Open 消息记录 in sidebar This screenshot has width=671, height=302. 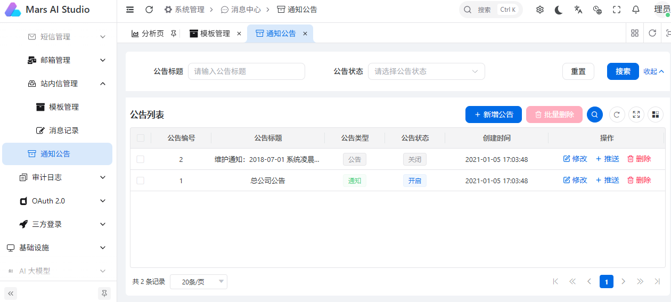click(59, 130)
